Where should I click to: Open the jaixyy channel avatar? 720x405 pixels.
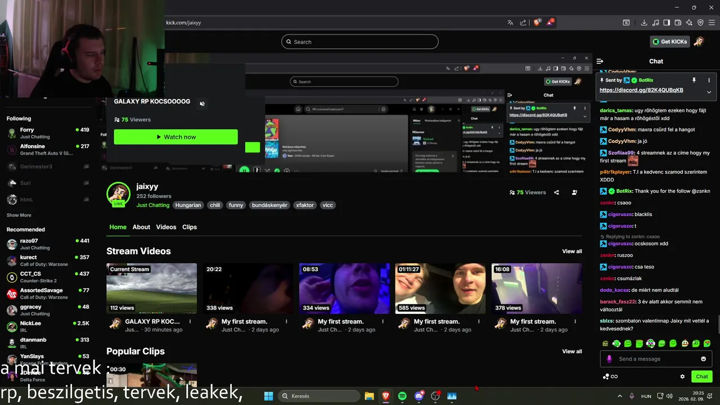point(118,194)
